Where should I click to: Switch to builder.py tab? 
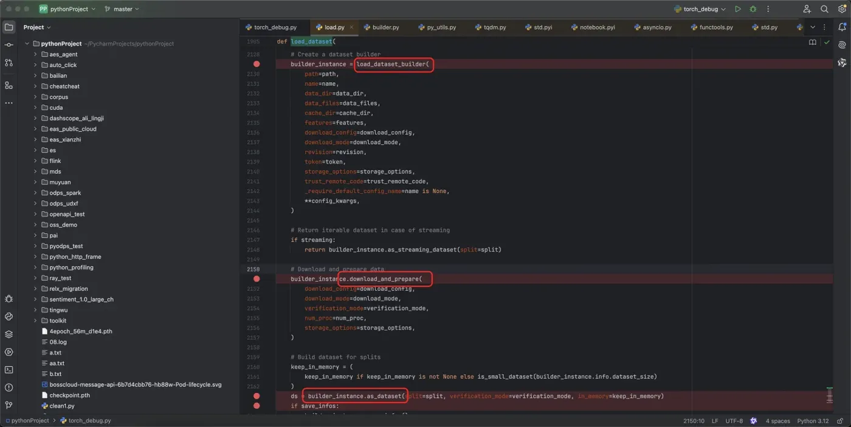coord(382,27)
